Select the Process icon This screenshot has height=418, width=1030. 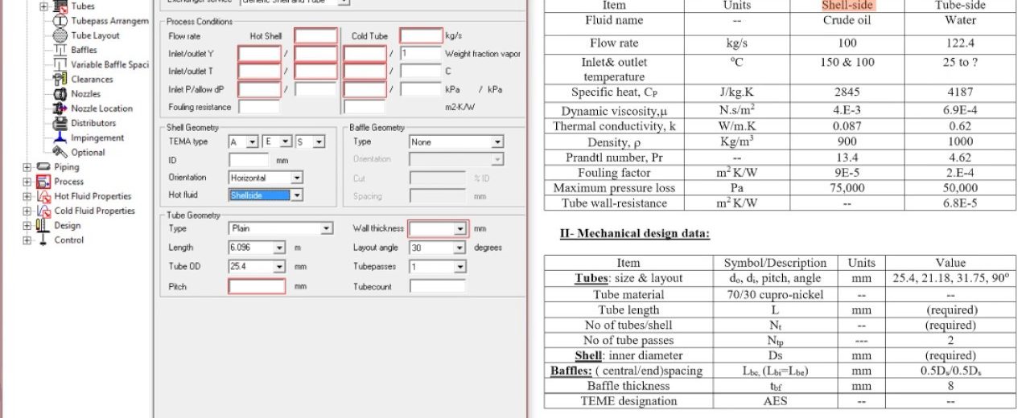43,182
